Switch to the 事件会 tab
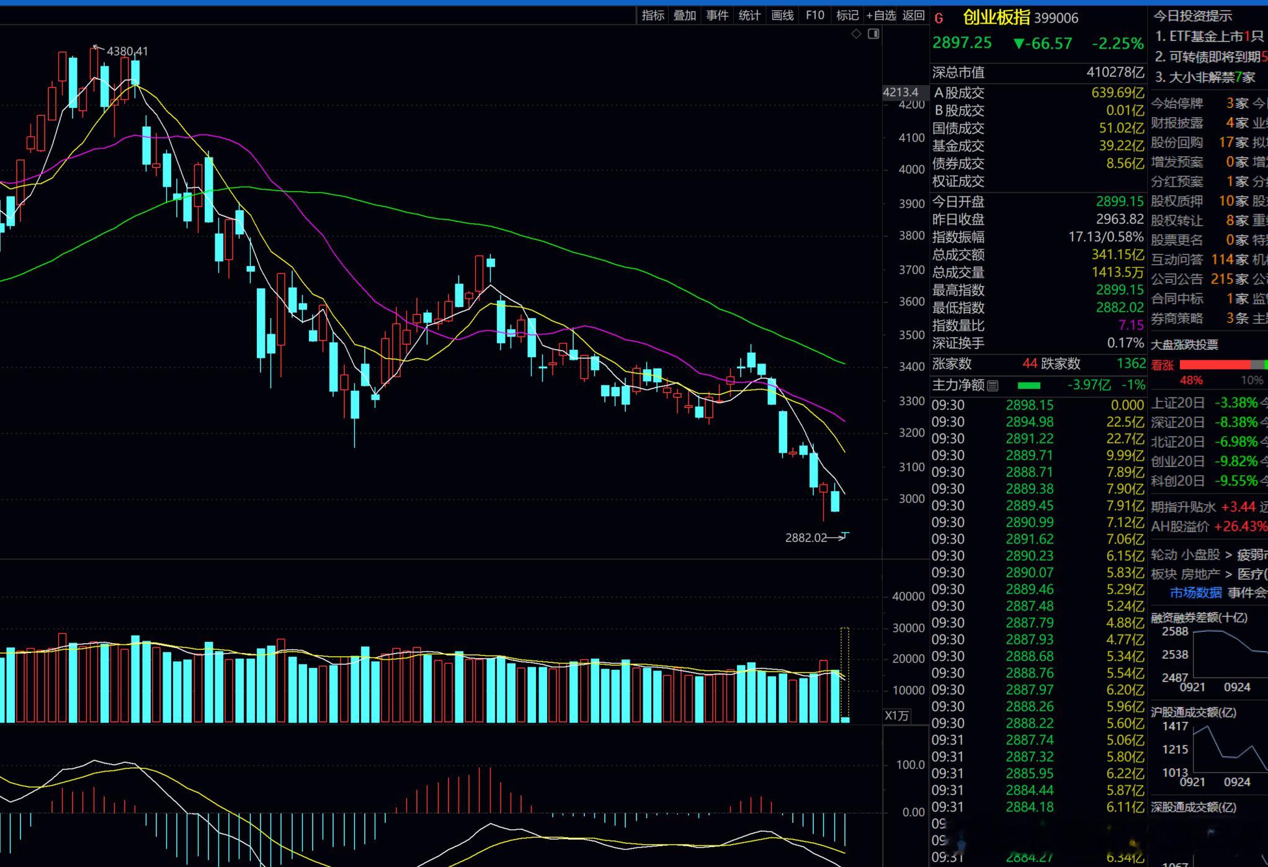Screen dimensions: 1268x867 (x=1247, y=593)
